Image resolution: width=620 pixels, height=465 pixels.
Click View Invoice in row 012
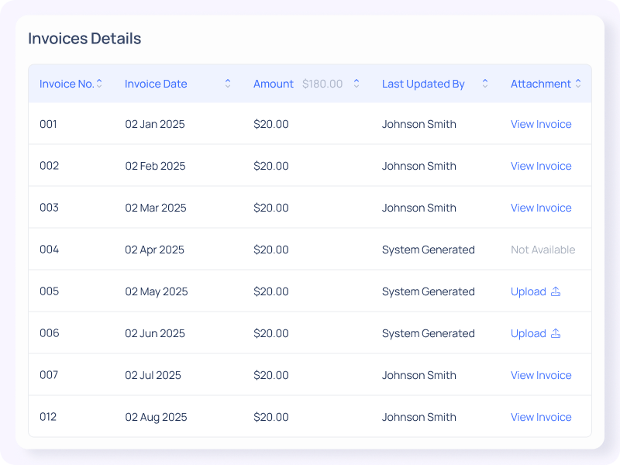[x=541, y=418]
